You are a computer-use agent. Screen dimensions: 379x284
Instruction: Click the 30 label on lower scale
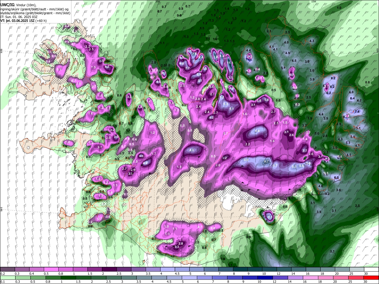pyautogui.click(x=365, y=282)
